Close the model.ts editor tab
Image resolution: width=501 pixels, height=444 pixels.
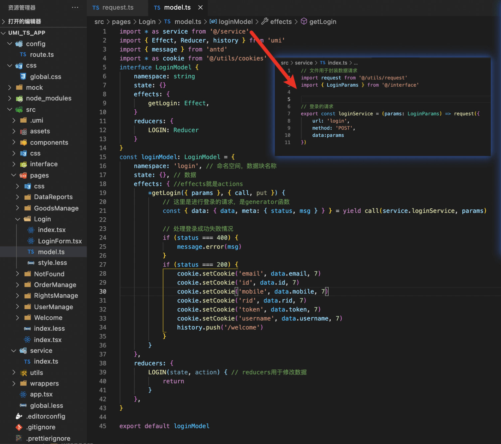tap(200, 7)
